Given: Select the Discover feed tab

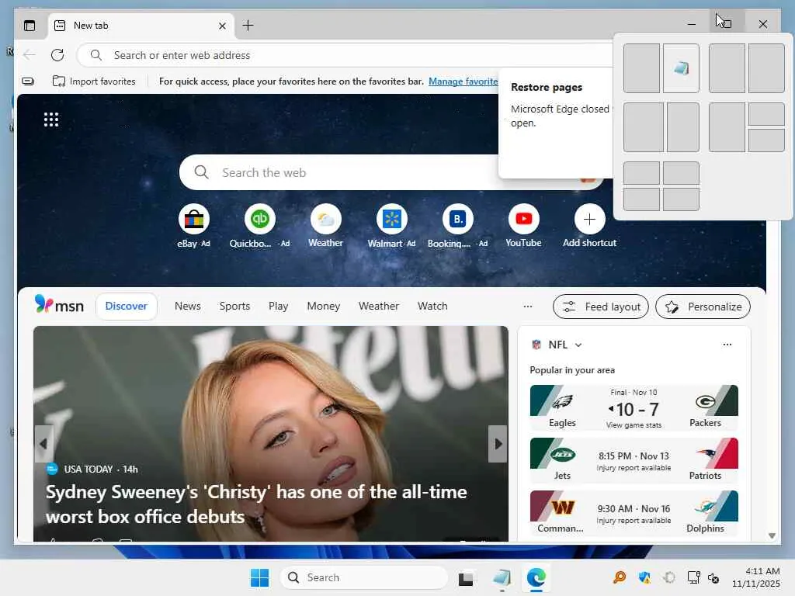Looking at the screenshot, I should click(127, 306).
